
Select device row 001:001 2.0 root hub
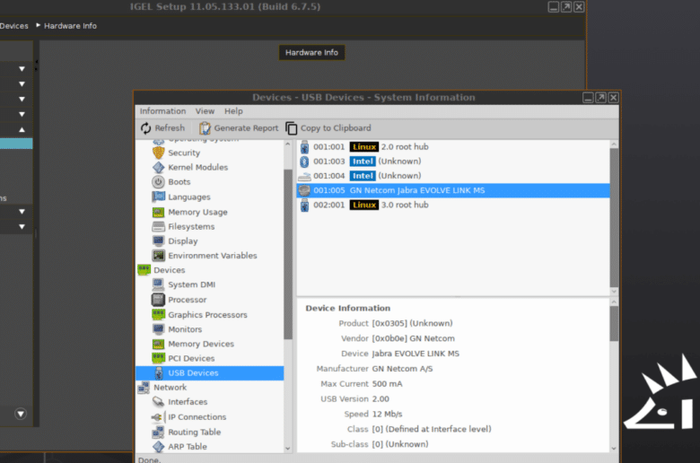point(453,147)
